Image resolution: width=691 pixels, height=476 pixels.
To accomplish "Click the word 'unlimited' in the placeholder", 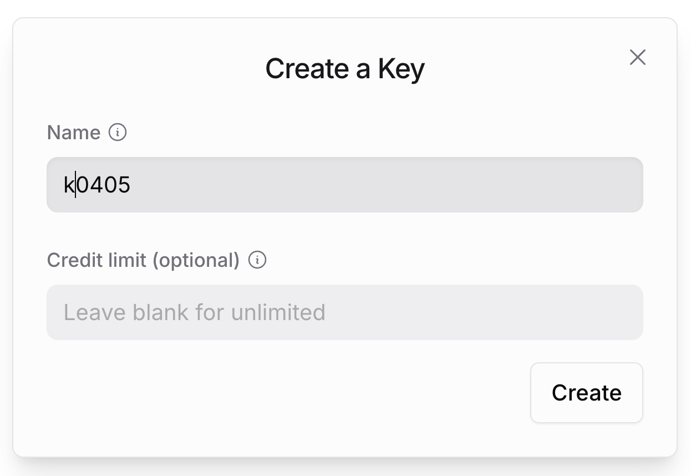I will [278, 312].
